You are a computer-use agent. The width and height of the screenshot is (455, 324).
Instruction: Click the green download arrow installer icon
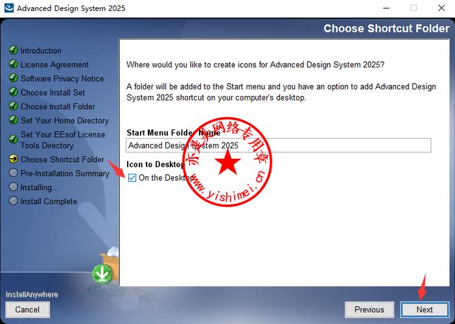pyautogui.click(x=102, y=273)
